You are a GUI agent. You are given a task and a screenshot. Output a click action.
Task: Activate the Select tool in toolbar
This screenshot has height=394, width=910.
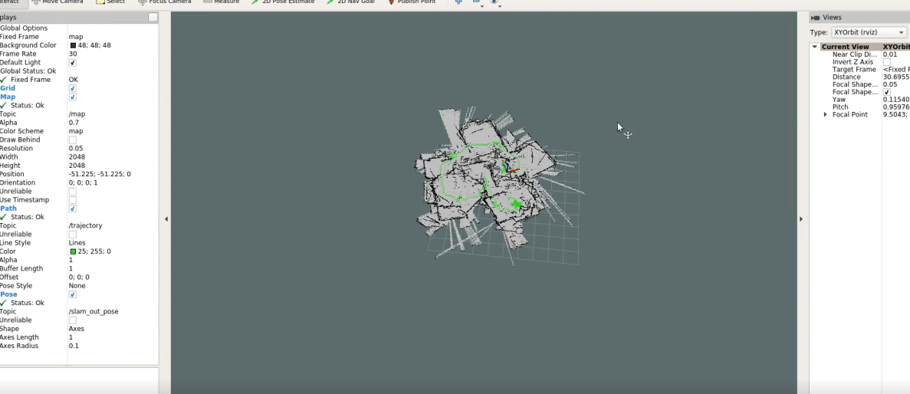click(x=110, y=2)
